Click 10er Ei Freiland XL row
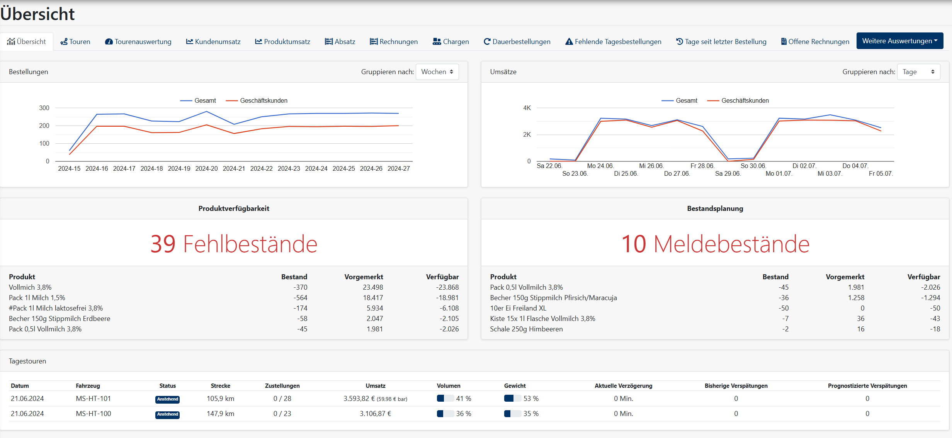This screenshot has width=952, height=438. [715, 308]
